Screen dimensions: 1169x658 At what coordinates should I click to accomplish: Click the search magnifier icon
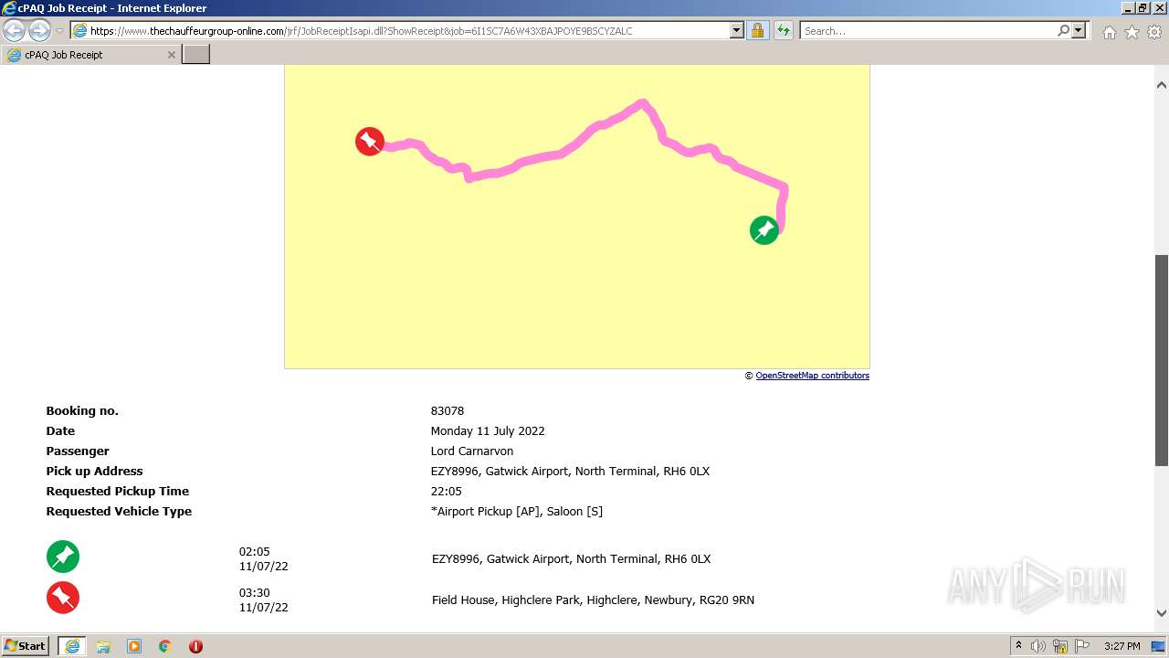click(x=1063, y=30)
